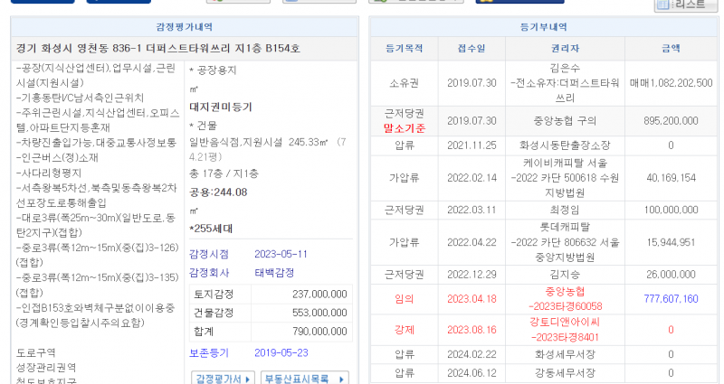Select the 케이비캐피탈 provisional seizure holder cell

pos(563,178)
